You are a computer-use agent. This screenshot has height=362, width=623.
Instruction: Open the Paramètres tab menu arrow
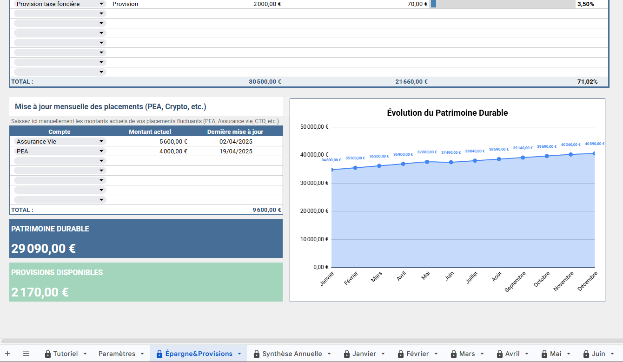tap(142, 354)
